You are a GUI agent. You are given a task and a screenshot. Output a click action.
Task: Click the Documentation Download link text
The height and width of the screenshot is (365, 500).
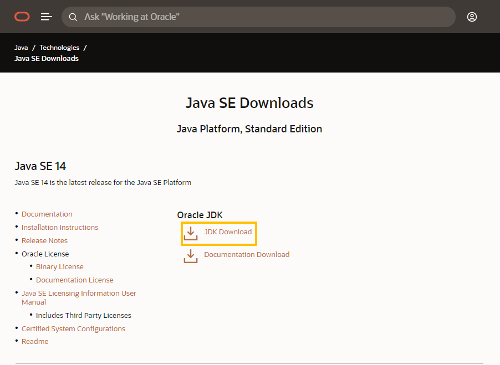247,254
